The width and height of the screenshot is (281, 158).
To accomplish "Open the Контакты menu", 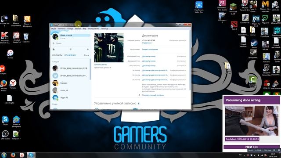I will tap(61, 29).
